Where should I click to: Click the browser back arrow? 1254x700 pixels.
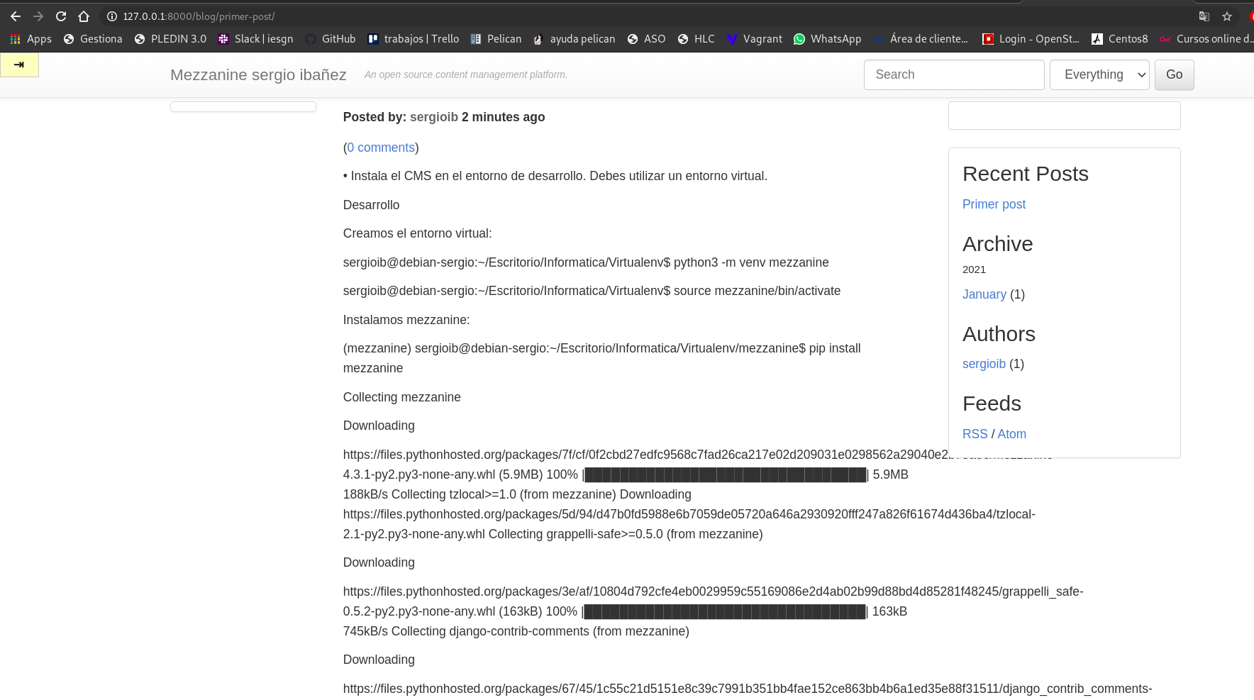pos(16,16)
